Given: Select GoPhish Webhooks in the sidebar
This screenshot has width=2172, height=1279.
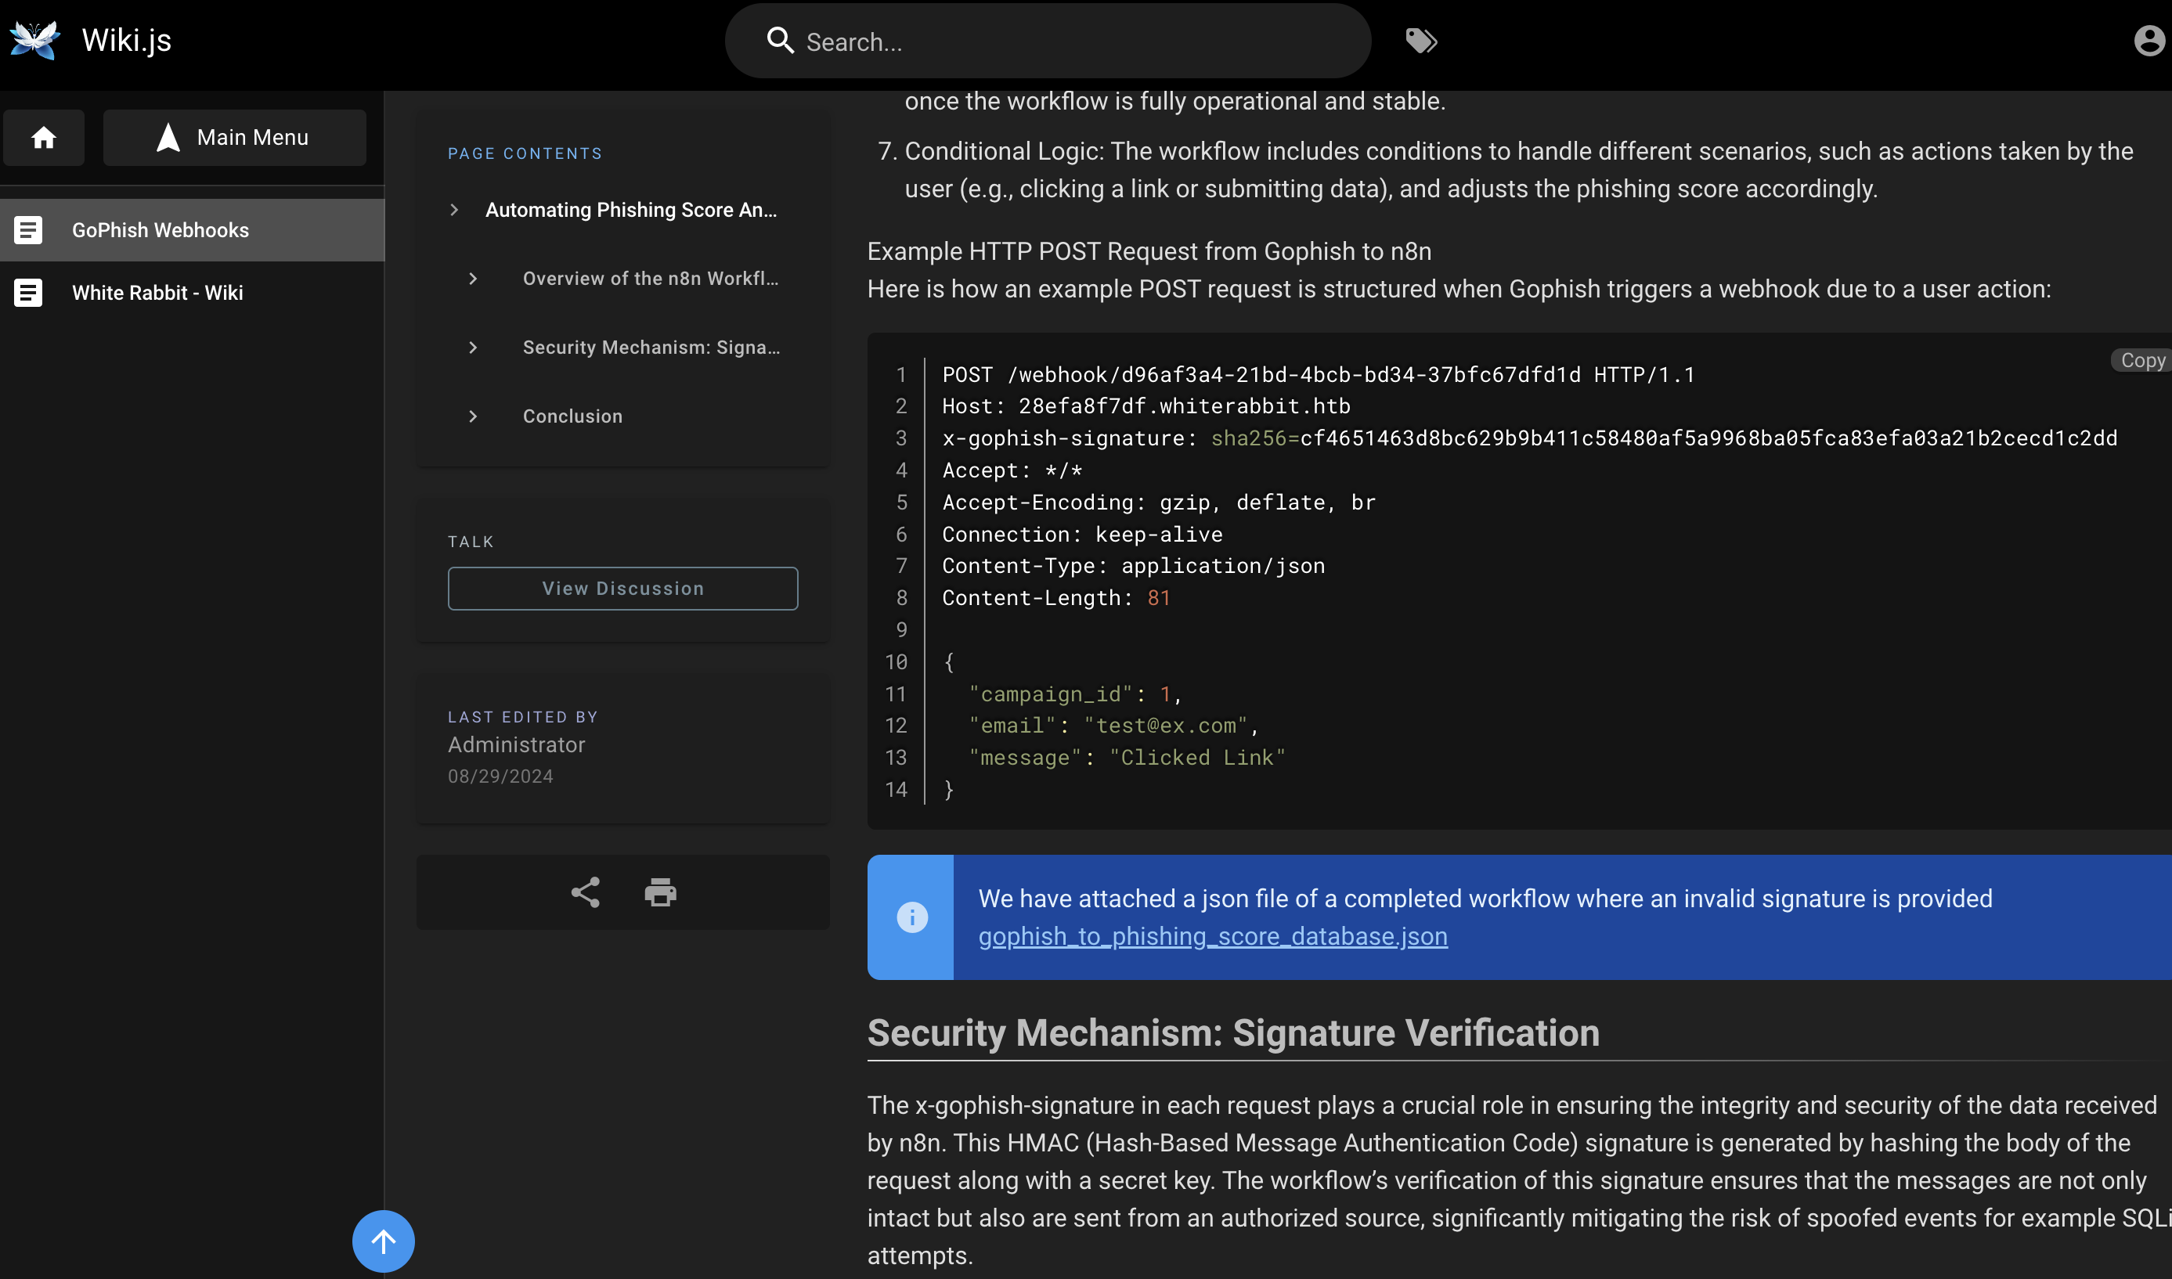Looking at the screenshot, I should (192, 230).
